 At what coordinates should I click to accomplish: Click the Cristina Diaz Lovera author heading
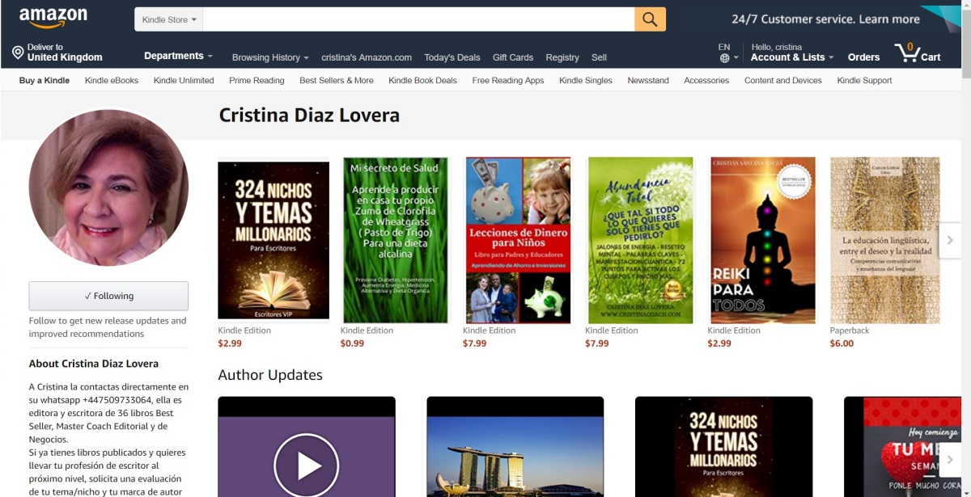(309, 116)
